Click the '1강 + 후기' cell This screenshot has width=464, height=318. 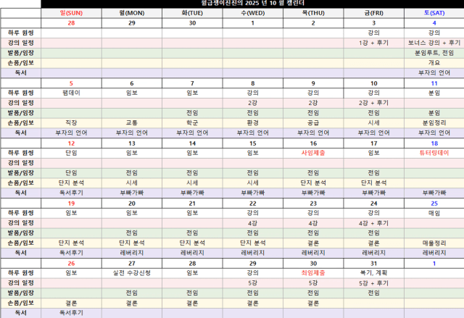[x=374, y=43]
